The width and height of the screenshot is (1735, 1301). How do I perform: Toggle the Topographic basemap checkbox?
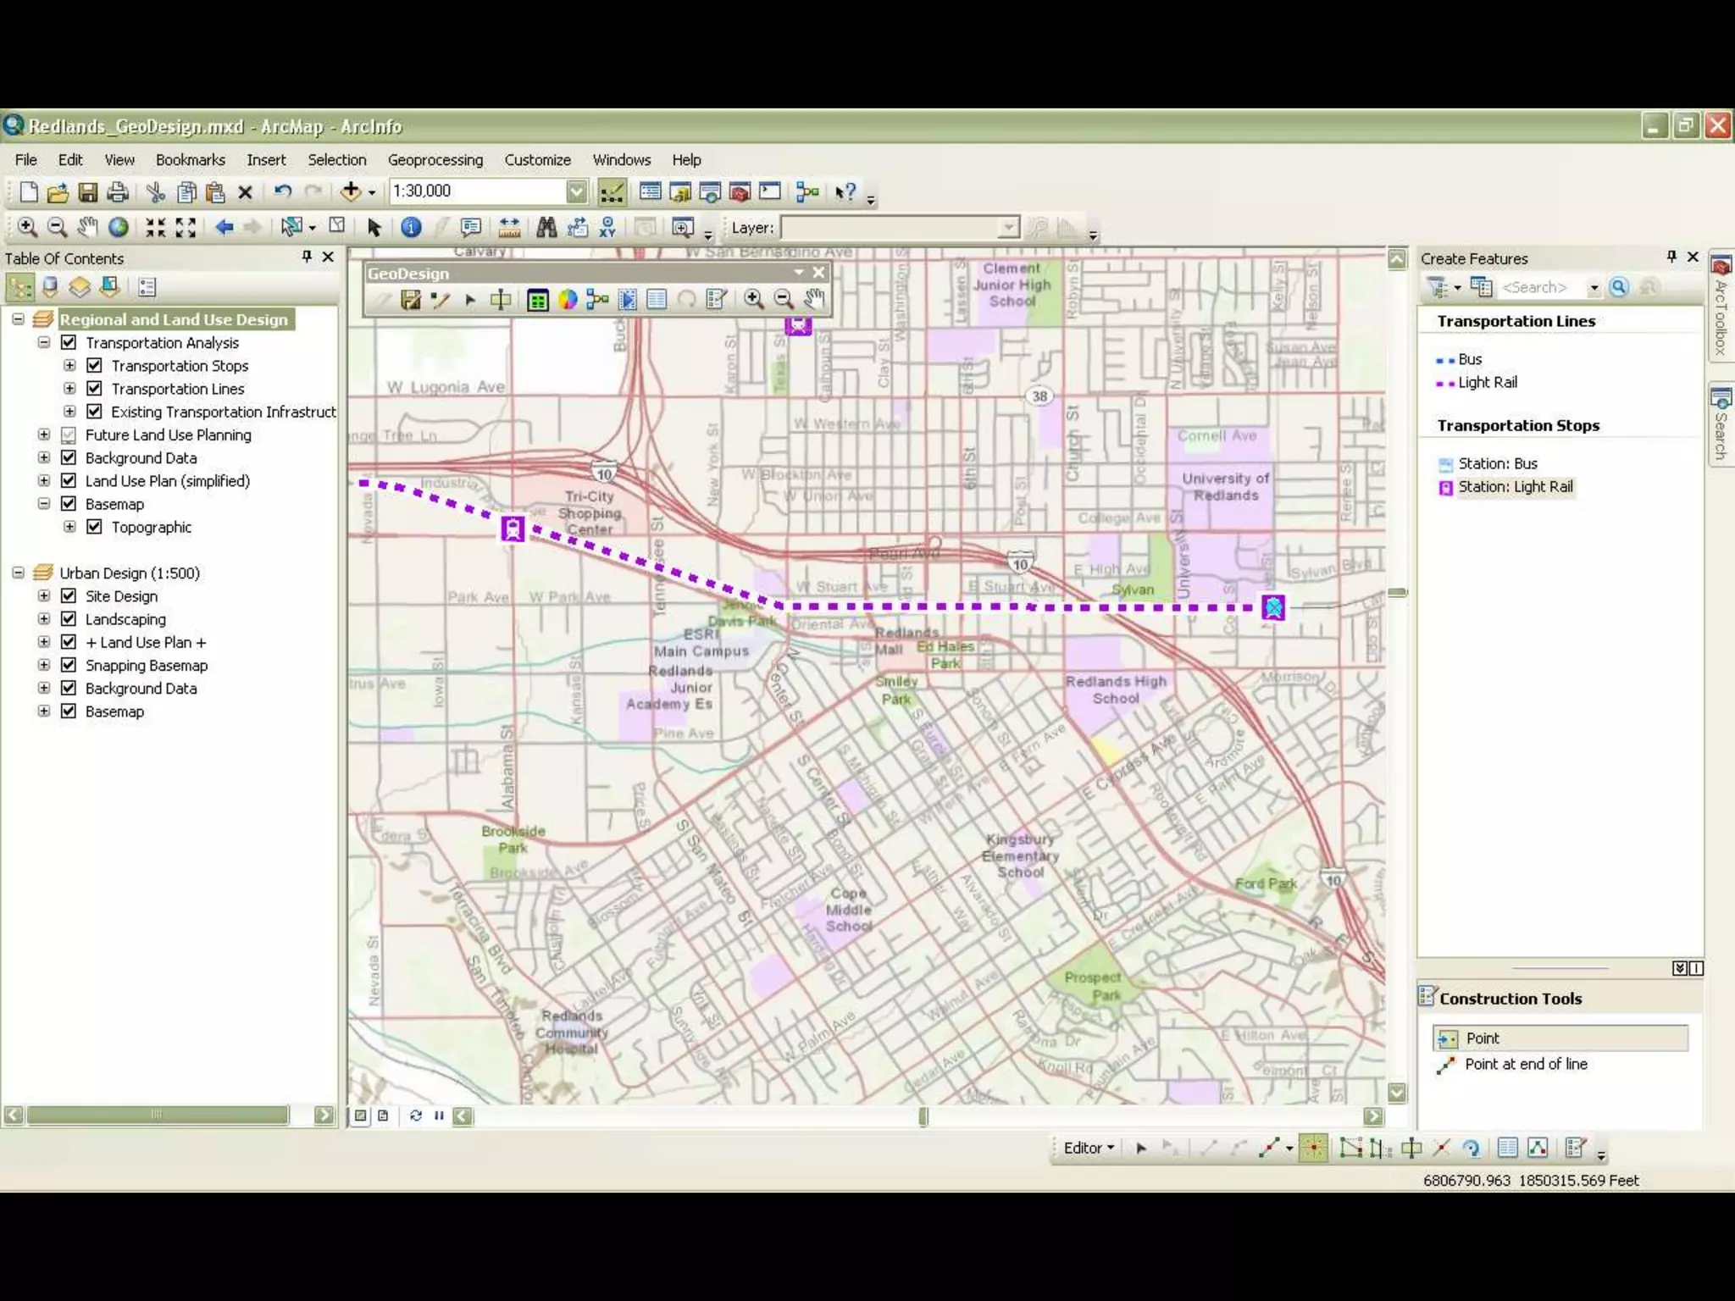tap(95, 527)
